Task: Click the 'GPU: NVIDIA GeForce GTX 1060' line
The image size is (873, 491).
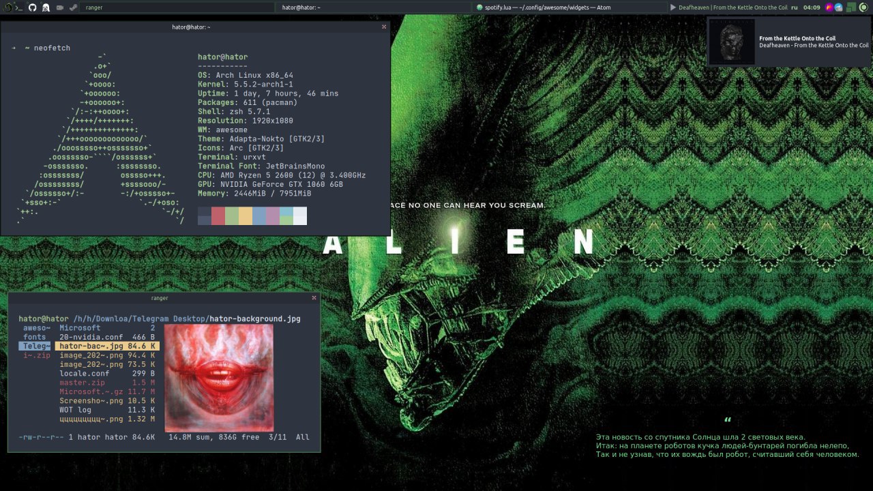Action: (270, 184)
